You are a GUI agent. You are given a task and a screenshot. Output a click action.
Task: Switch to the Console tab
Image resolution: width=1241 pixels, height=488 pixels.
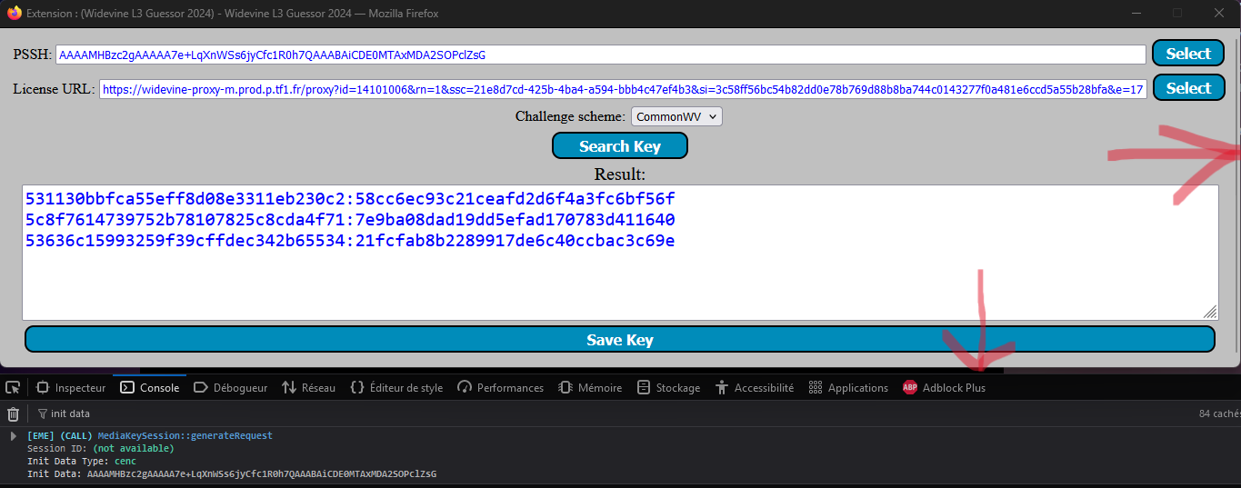[150, 387]
